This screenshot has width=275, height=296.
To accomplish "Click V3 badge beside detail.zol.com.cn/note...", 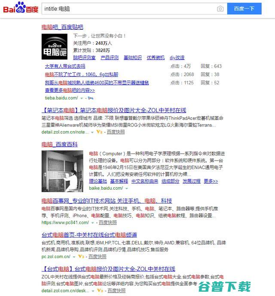I will coord(99,132).
